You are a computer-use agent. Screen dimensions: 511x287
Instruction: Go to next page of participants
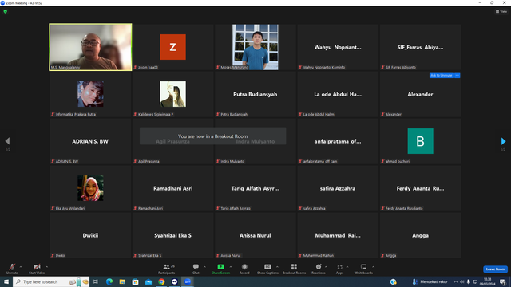click(503, 141)
